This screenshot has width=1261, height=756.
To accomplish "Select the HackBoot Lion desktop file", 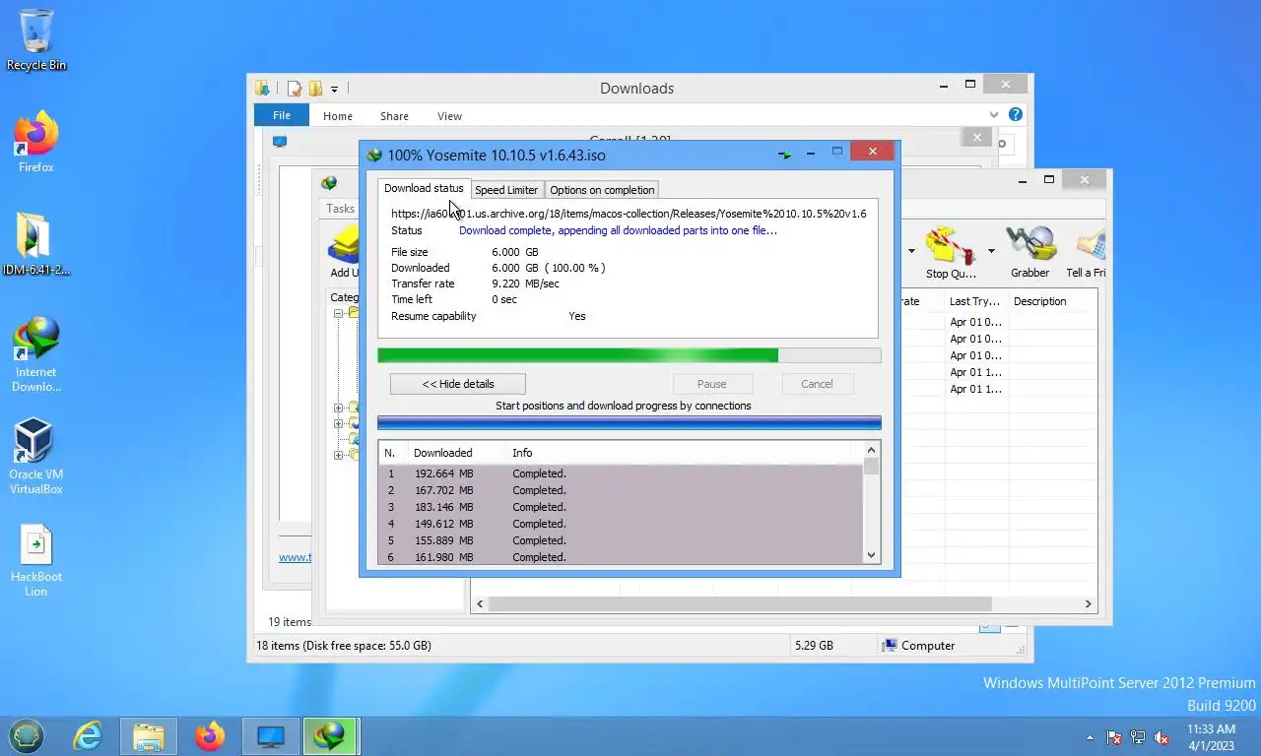I will tap(36, 561).
